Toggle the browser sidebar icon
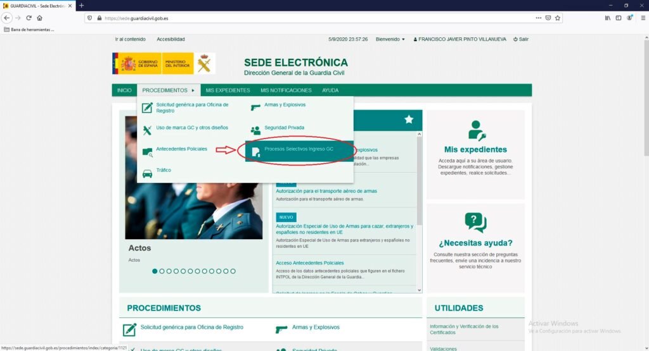The image size is (649, 351). [619, 18]
